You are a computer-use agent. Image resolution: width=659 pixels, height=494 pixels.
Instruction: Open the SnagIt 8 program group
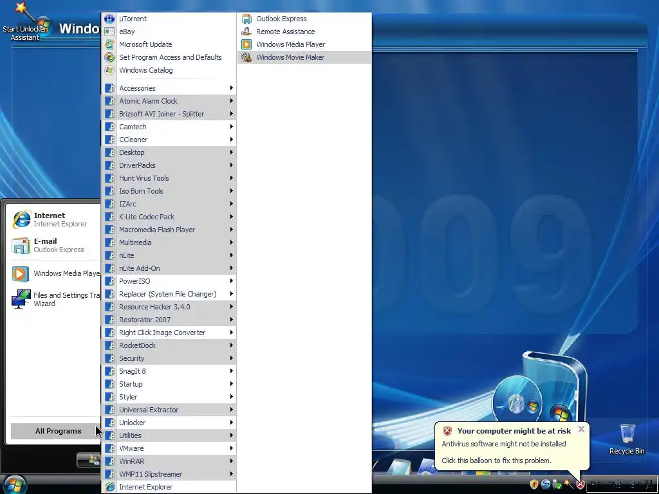pyautogui.click(x=169, y=371)
